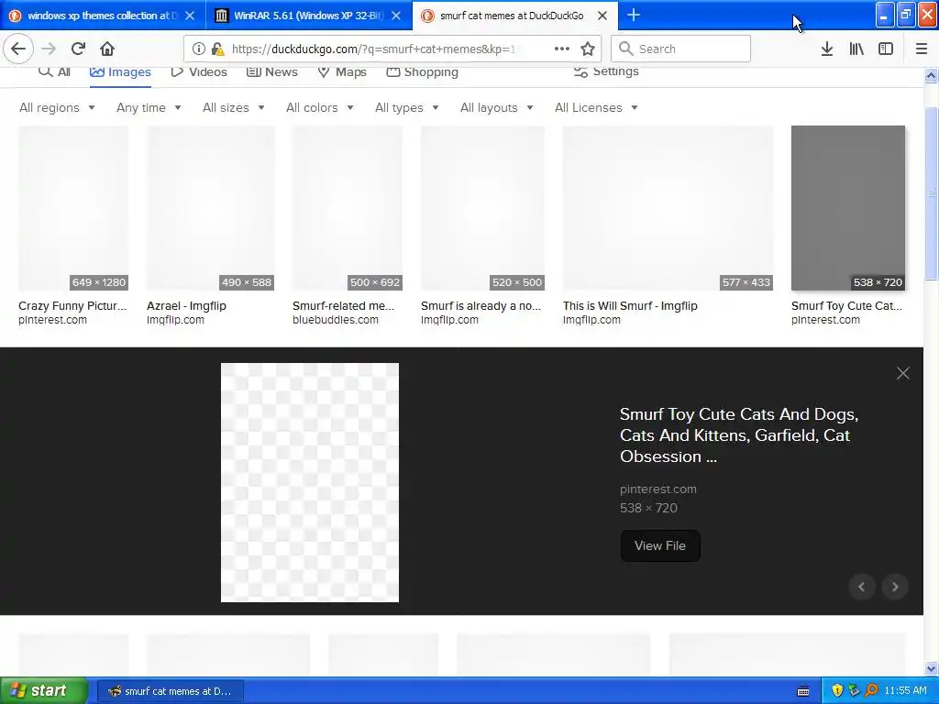
Task: Click the 538 × 720 dimensions in panel
Action: (x=648, y=508)
